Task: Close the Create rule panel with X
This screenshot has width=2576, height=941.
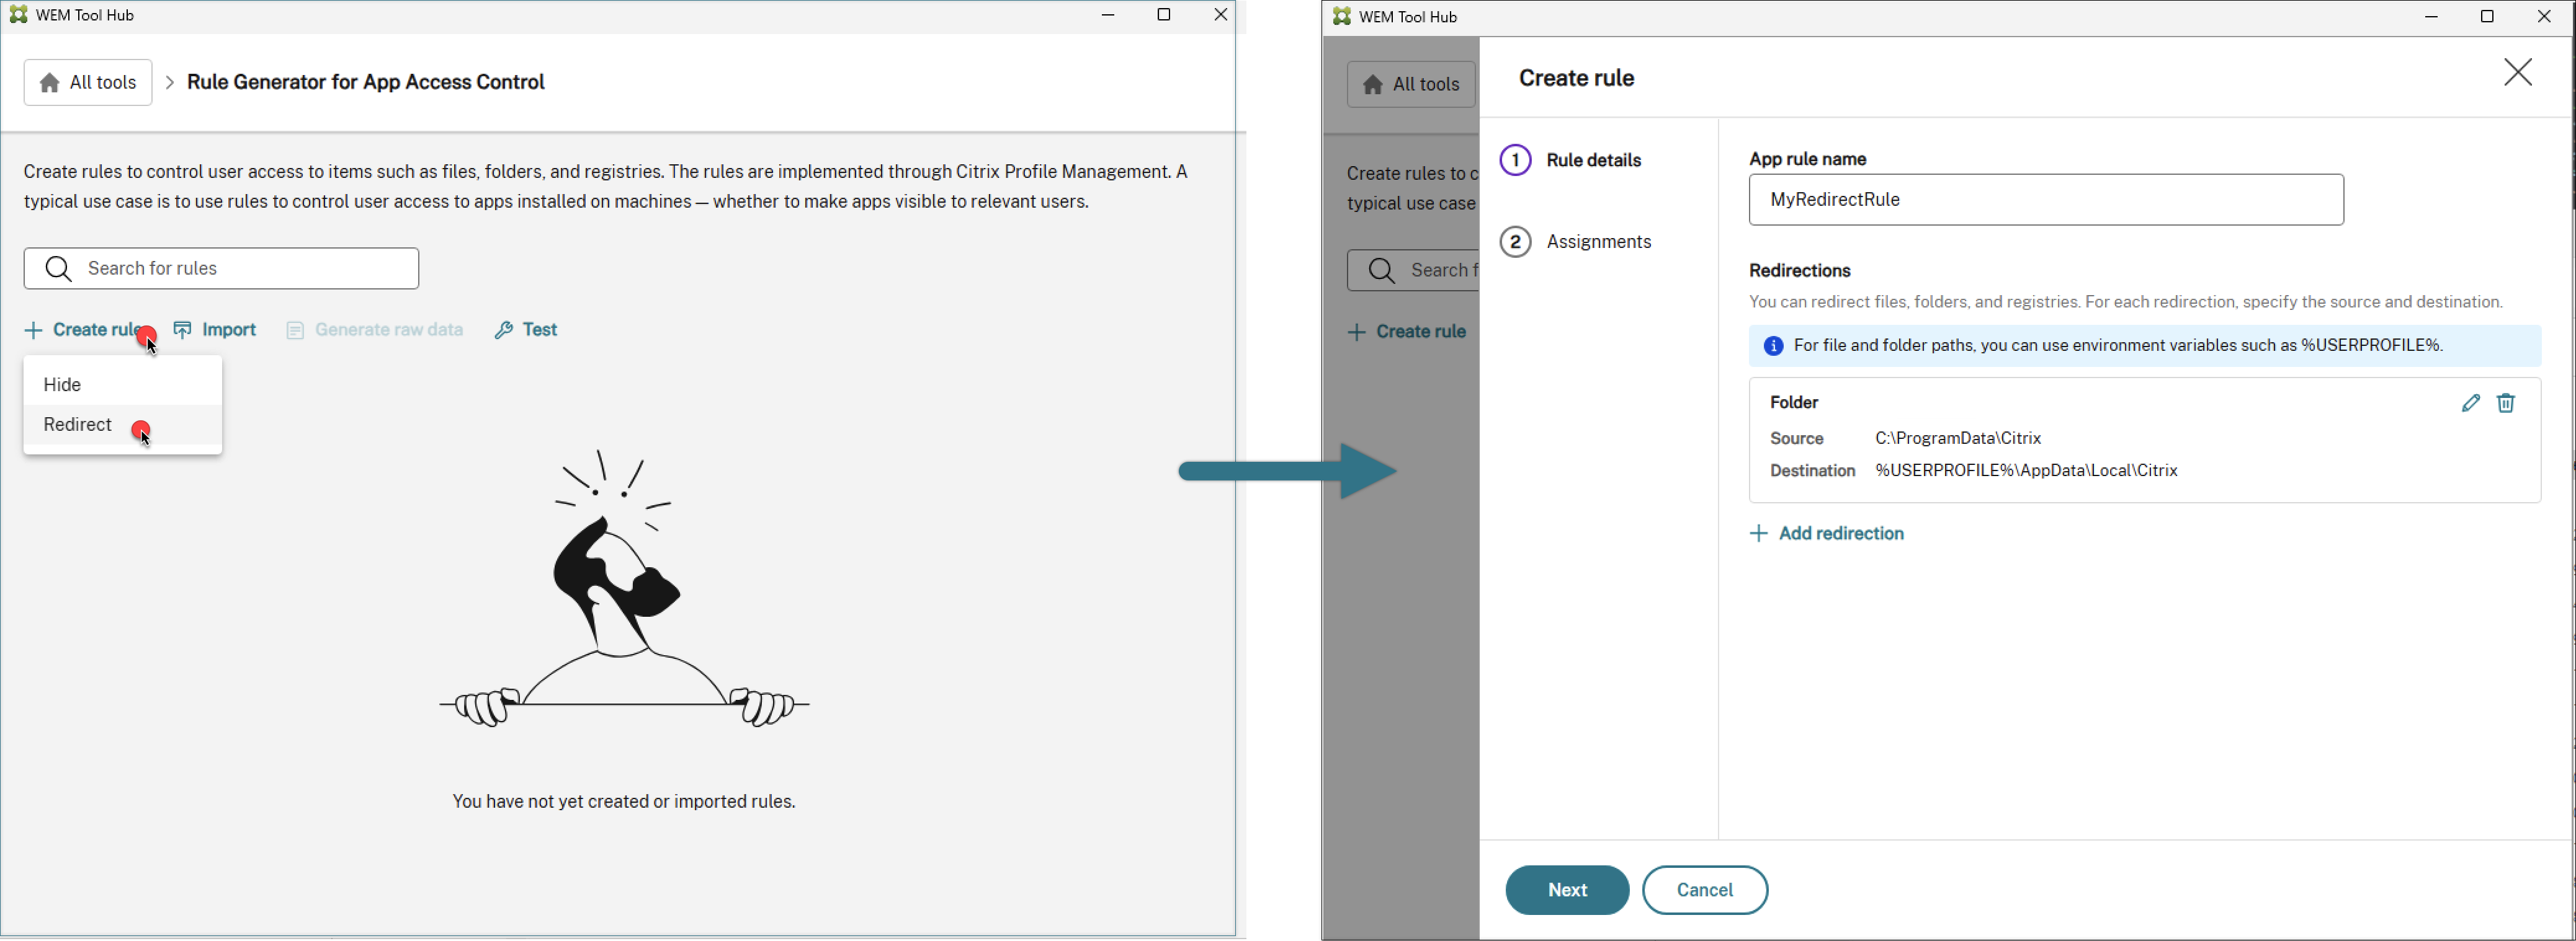Action: [x=2517, y=73]
